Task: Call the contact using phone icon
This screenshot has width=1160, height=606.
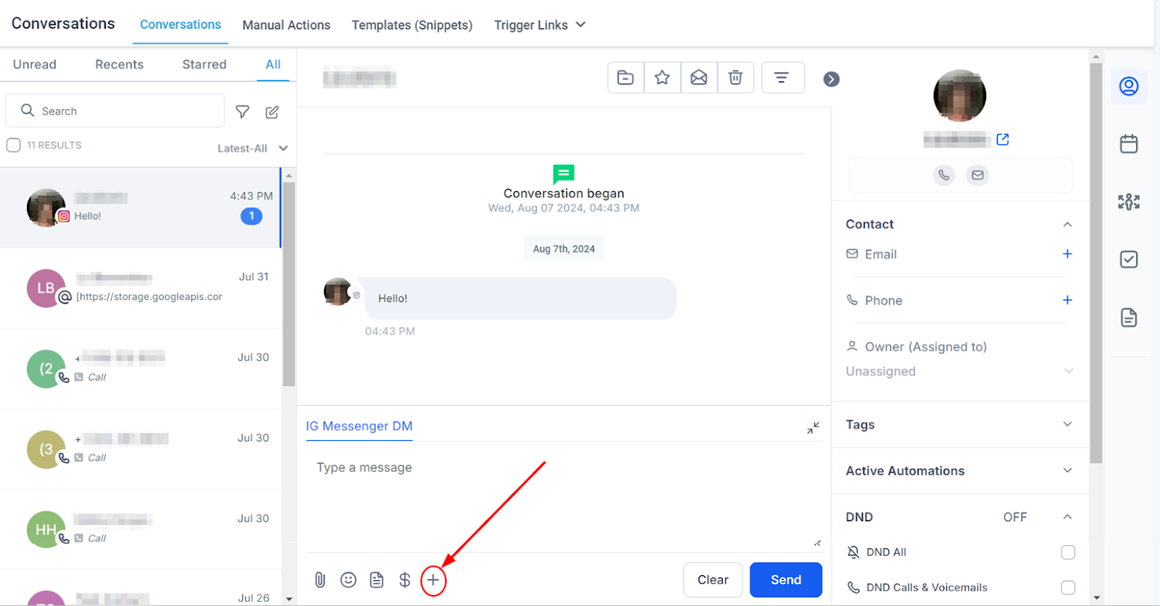Action: 944,175
